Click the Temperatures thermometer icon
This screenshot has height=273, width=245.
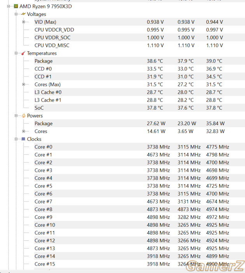click(23, 53)
